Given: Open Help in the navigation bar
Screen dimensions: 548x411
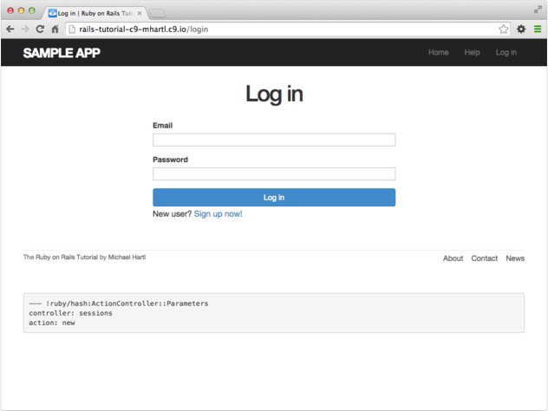Looking at the screenshot, I should [472, 53].
